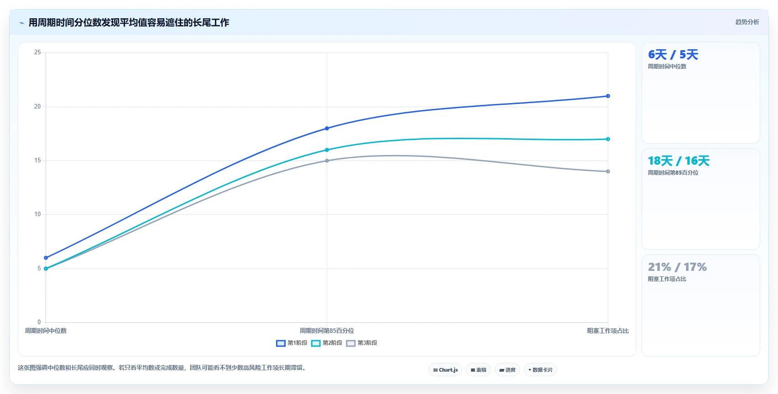Click the blue data point at 阻塞工作项占比
This screenshot has height=394, width=778.
click(608, 96)
